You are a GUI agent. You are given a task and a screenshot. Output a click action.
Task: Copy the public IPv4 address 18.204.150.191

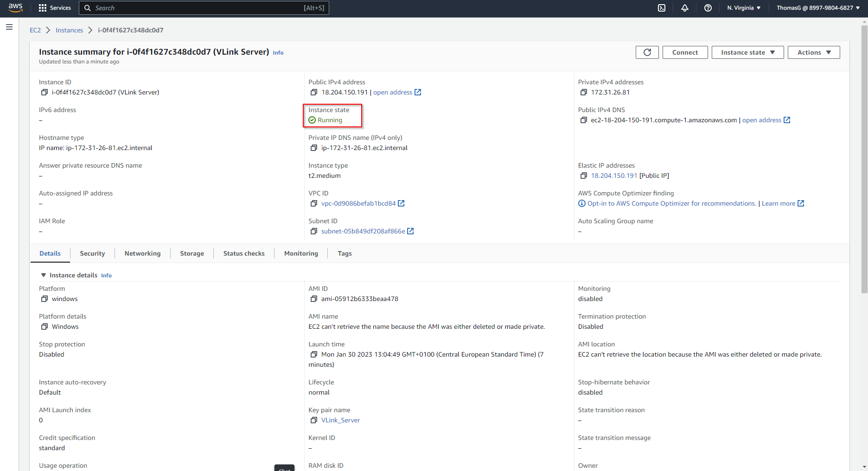tap(314, 92)
